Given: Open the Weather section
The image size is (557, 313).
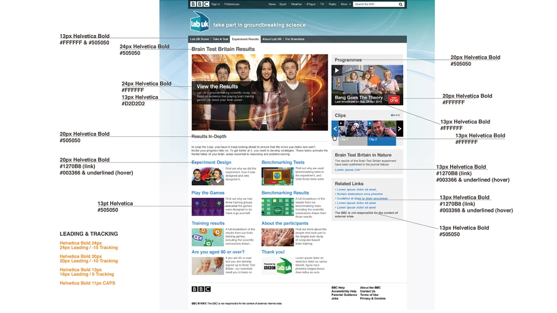Looking at the screenshot, I should pyautogui.click(x=296, y=4).
